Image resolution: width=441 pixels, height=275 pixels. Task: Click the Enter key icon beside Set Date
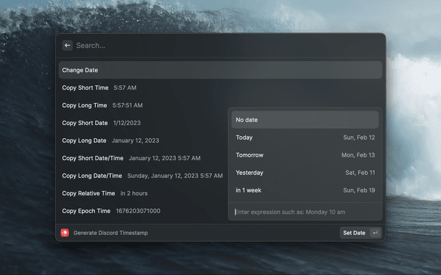(x=375, y=233)
